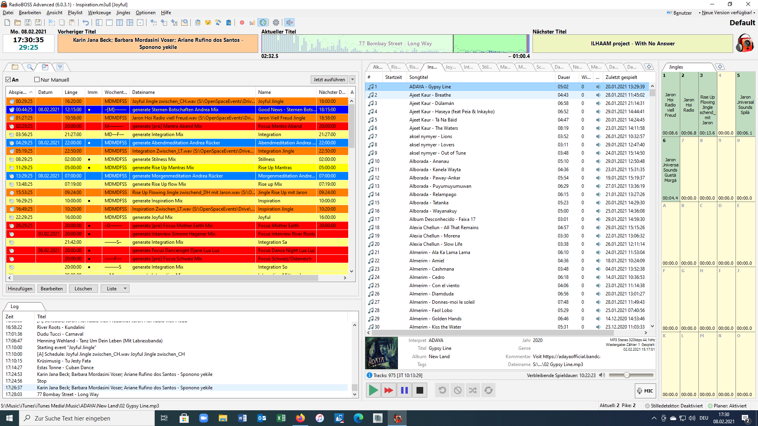758x426 pixels.
Task: Click the Hinzufügen button
Action: pos(20,289)
